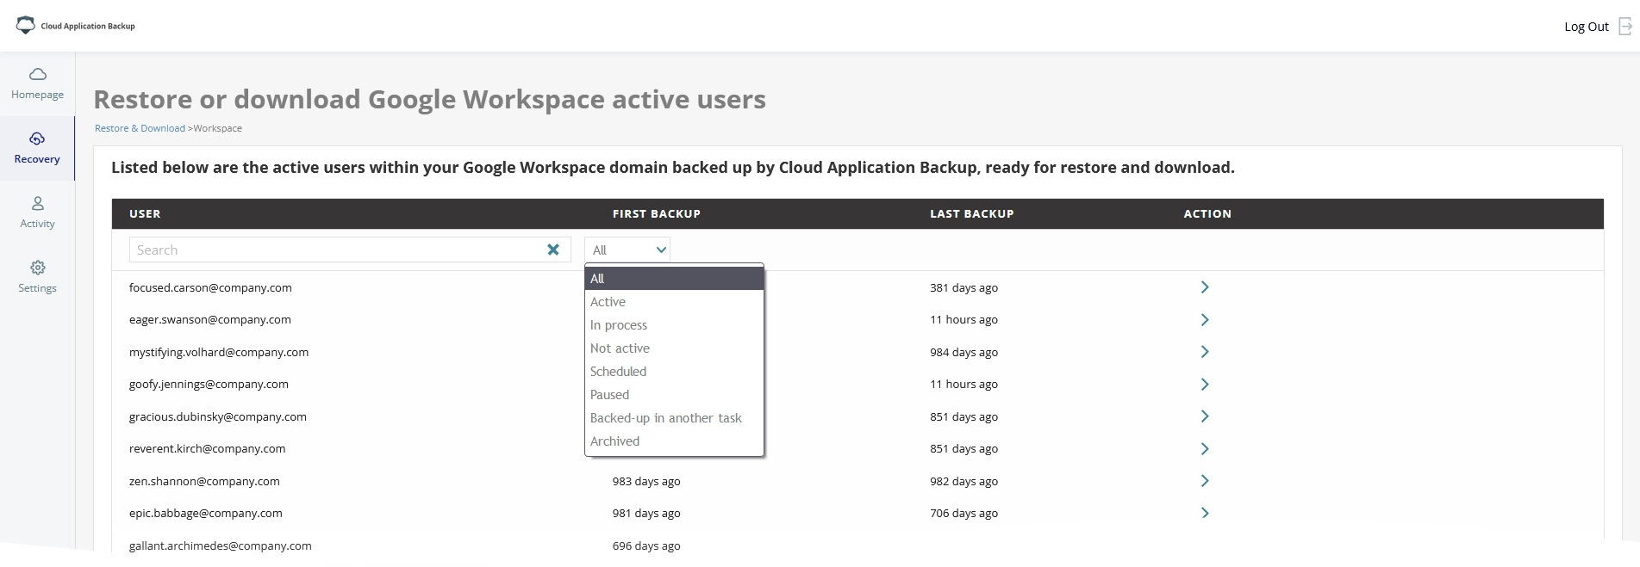Select user mystifying.volhard@company.com

[x=219, y=353]
